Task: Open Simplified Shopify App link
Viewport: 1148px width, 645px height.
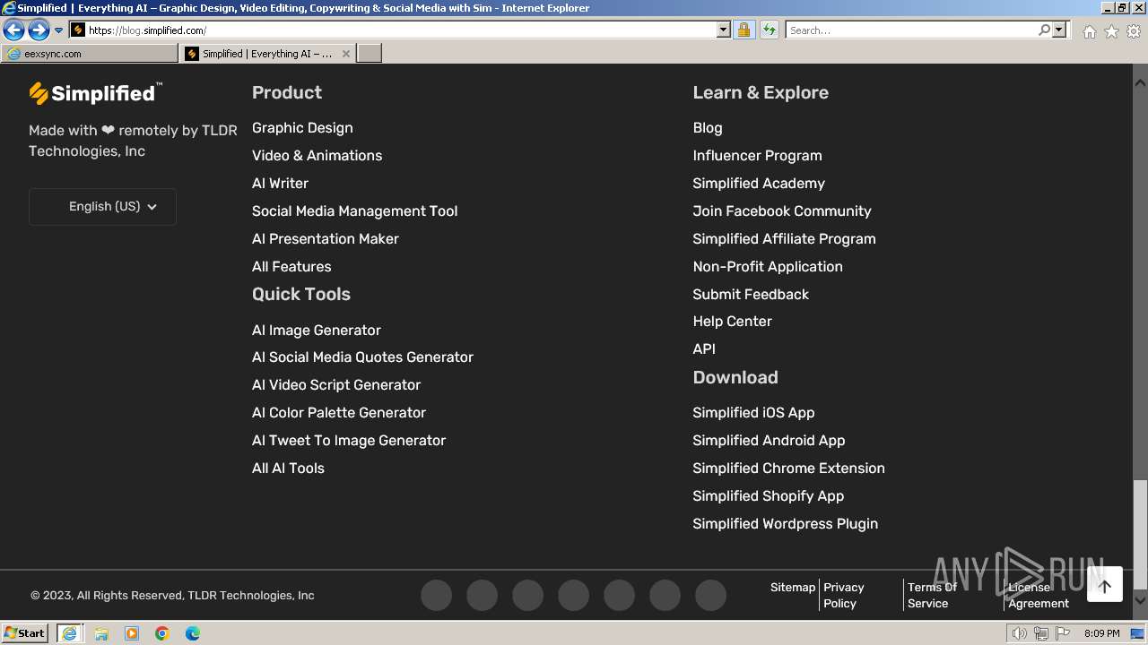Action: click(768, 496)
